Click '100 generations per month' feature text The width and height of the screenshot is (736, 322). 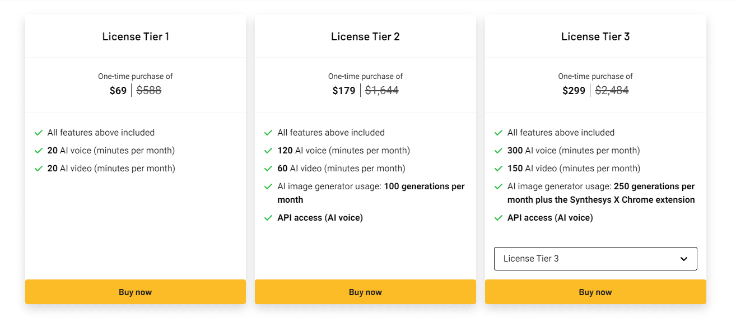(371, 193)
